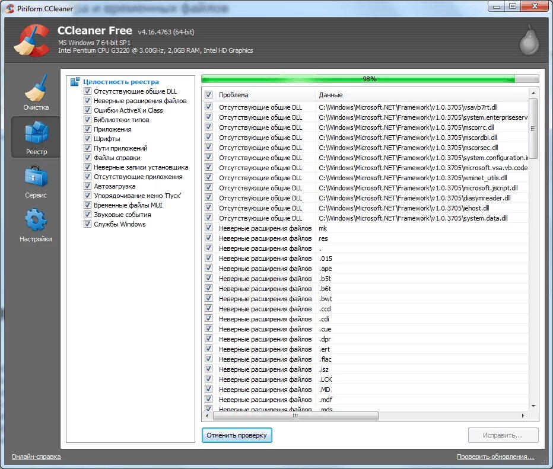Viewport: 553px width, 469px height.
Task: Open the Очистка cleaner section
Action: [x=36, y=92]
